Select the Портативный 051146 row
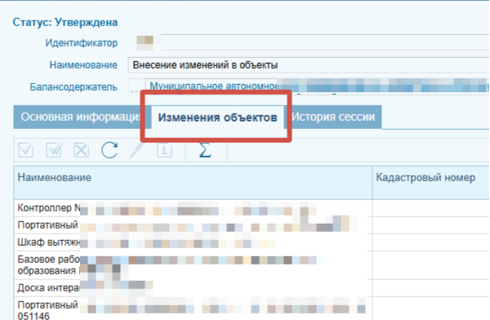The height and width of the screenshot is (320, 490). point(252,309)
